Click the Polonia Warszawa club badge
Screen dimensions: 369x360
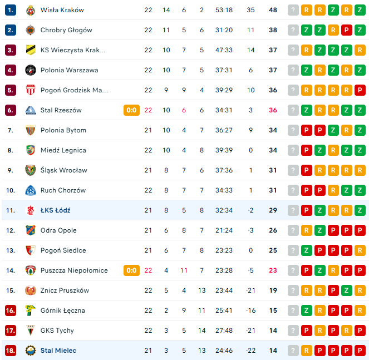(x=31, y=70)
